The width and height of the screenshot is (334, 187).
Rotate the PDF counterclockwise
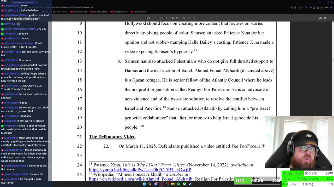[177, 18]
